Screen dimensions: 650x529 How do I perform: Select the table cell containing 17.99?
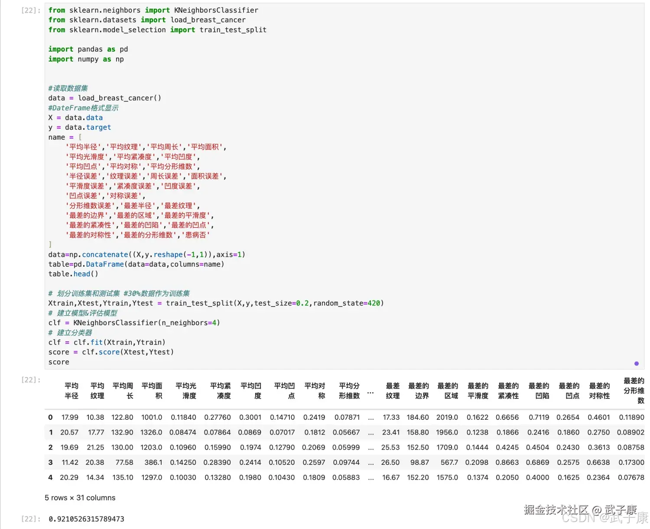tap(70, 417)
